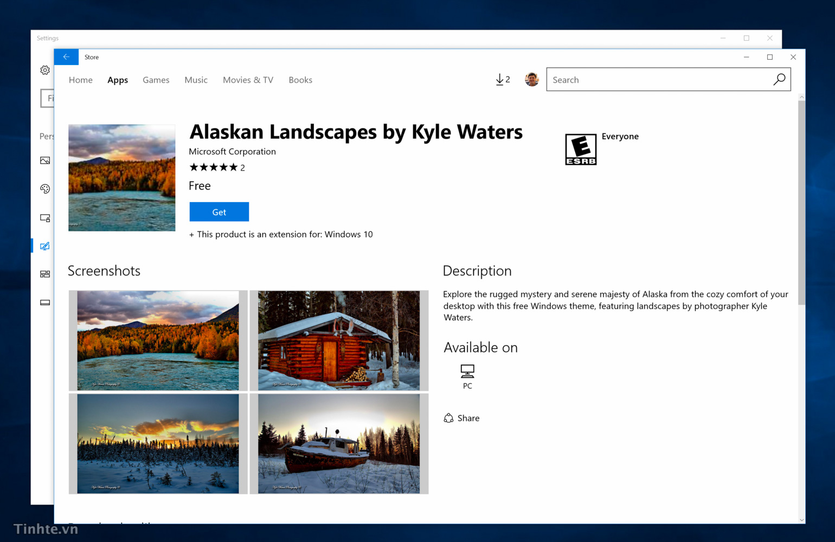Click the 'Screenshots' heading

tap(104, 271)
